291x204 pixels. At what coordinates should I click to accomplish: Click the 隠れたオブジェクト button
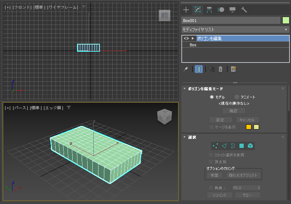(x=243, y=175)
